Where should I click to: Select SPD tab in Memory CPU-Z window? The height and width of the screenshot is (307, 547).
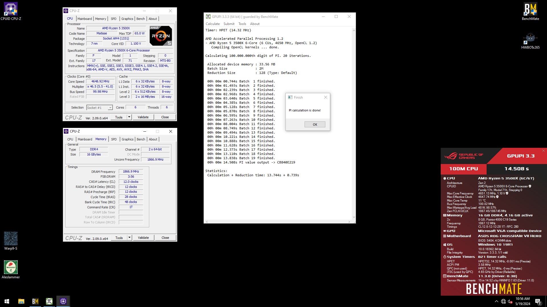(x=114, y=139)
